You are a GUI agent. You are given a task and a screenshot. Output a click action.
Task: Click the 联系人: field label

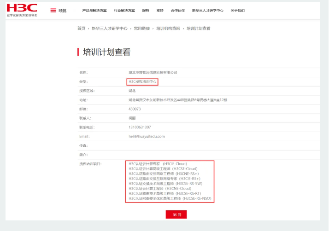pos(85,118)
